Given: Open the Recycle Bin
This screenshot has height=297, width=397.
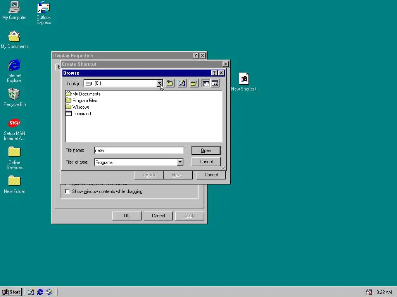Looking at the screenshot, I should point(14,97).
